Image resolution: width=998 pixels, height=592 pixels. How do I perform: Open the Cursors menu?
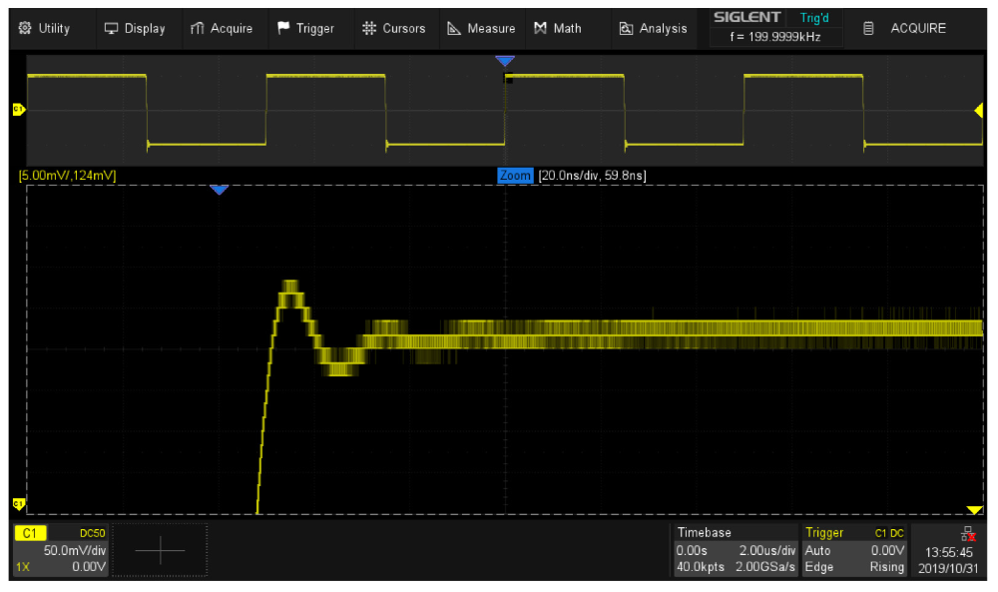[393, 28]
